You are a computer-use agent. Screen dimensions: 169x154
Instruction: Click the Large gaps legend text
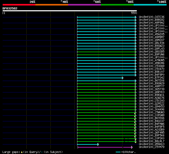click(x=32, y=152)
